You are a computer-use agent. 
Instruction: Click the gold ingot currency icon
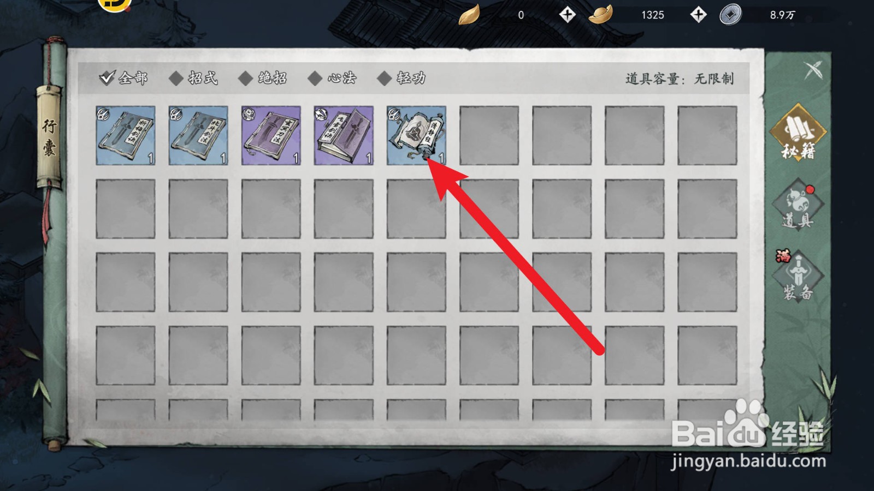pyautogui.click(x=600, y=15)
